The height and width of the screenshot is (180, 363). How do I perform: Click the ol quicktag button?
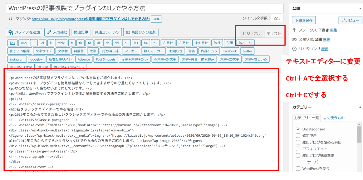click(x=42, y=43)
